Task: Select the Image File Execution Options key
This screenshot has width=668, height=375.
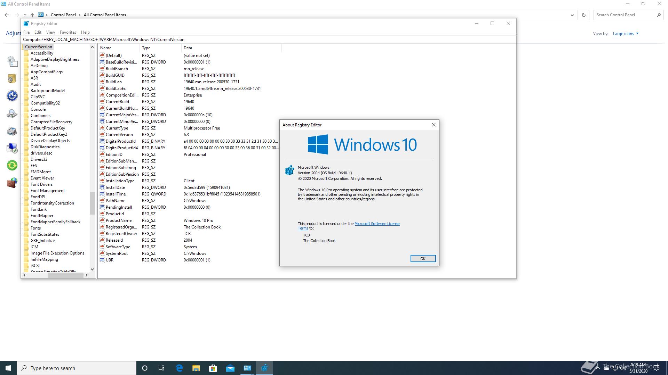Action: click(x=57, y=253)
